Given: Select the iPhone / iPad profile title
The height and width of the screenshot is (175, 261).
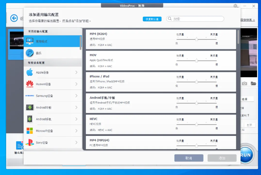Looking at the screenshot, I should click(99, 76).
